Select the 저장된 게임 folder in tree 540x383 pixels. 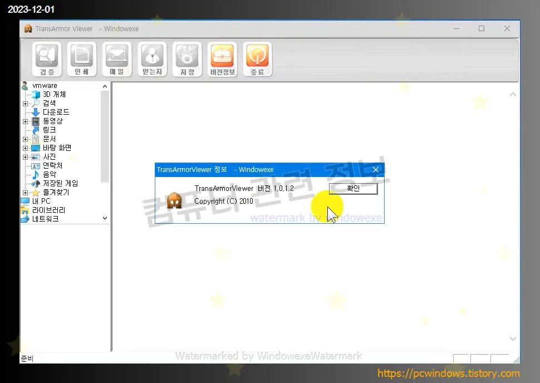coord(60,183)
